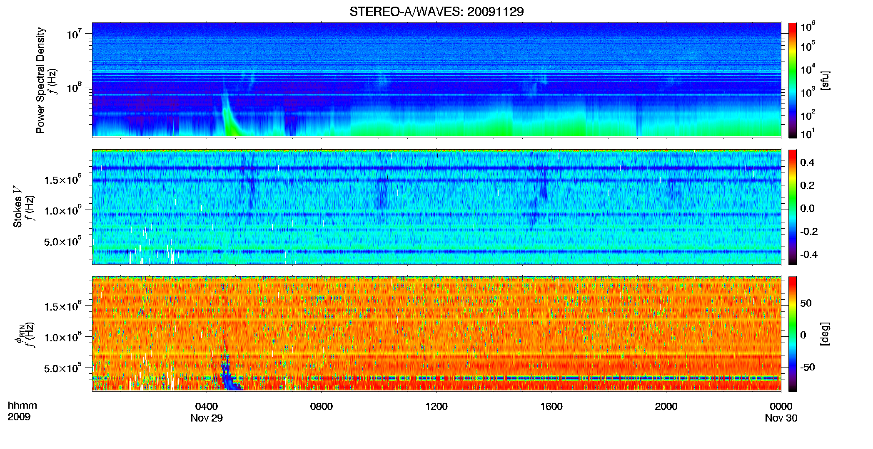The height and width of the screenshot is (449, 873).
Task: Click the 0800 time axis label
Action: (322, 406)
